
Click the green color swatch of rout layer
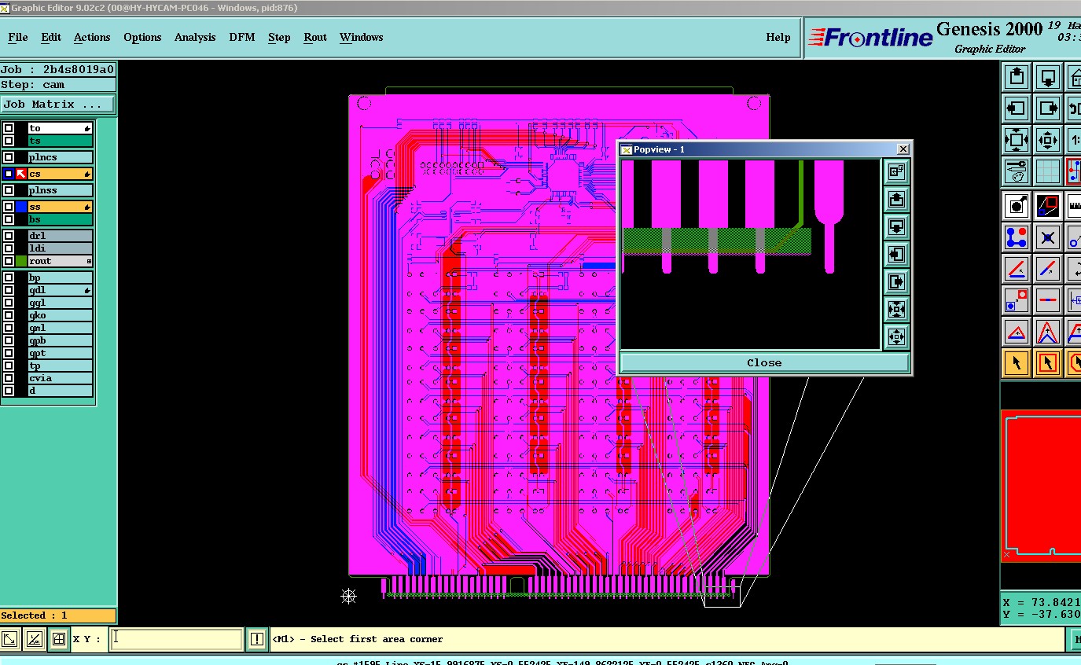tap(21, 261)
